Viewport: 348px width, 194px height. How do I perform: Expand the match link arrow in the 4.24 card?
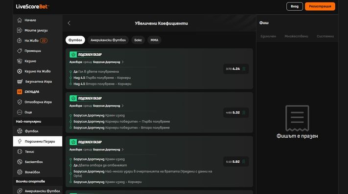(123, 62)
